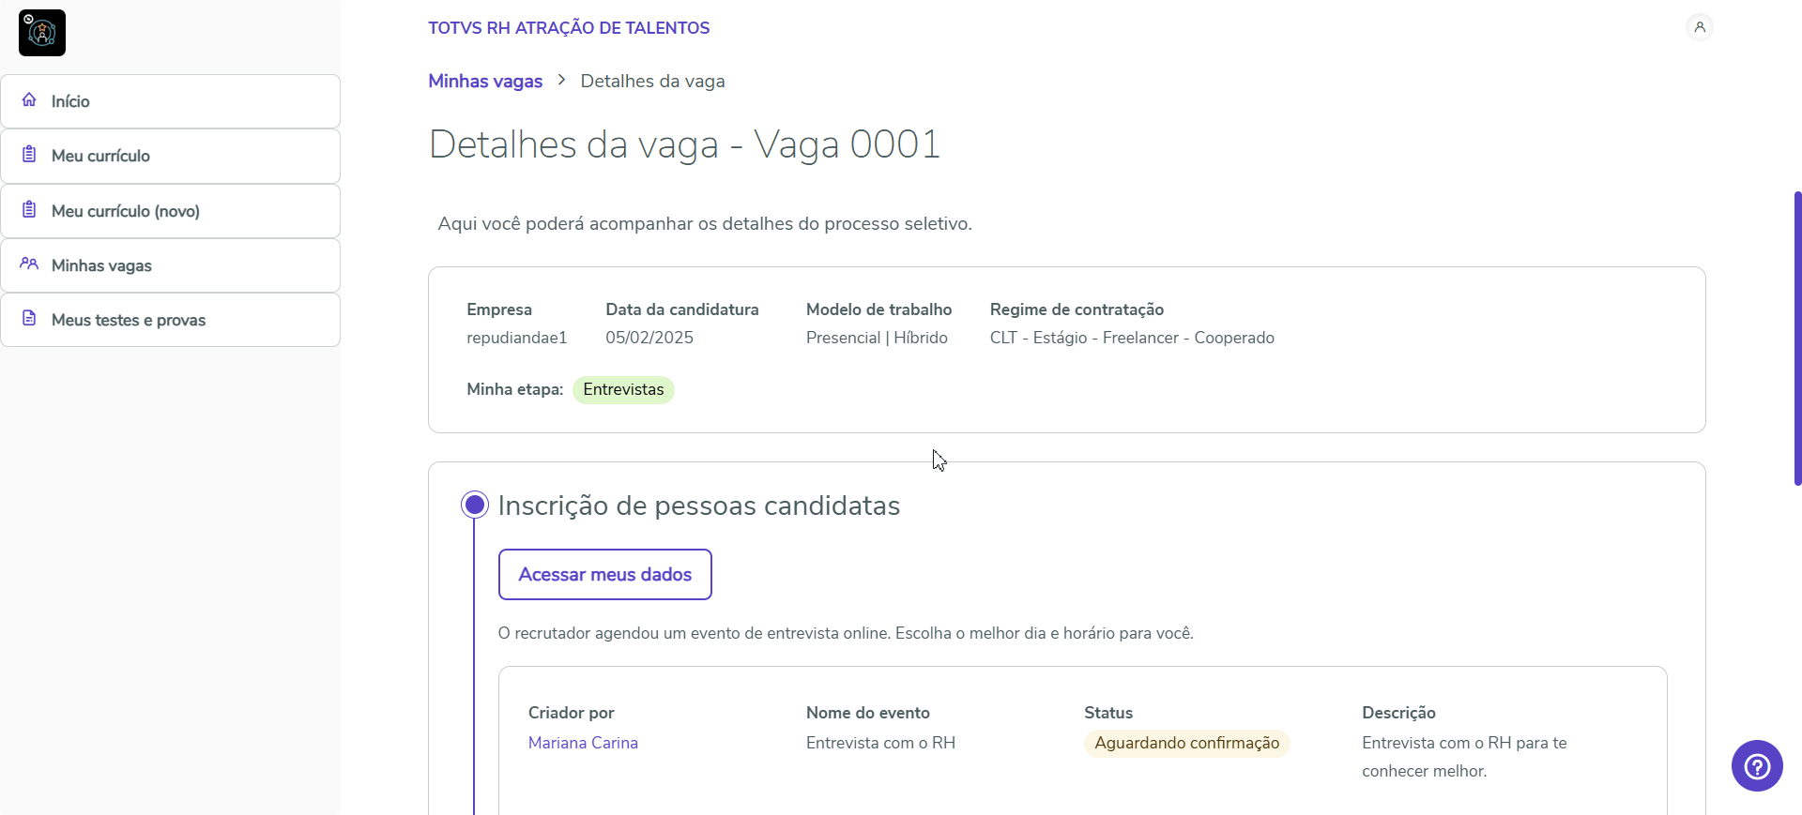
Task: Click the clipboard icon beside Meu currículo (novo)
Action: pos(30,210)
